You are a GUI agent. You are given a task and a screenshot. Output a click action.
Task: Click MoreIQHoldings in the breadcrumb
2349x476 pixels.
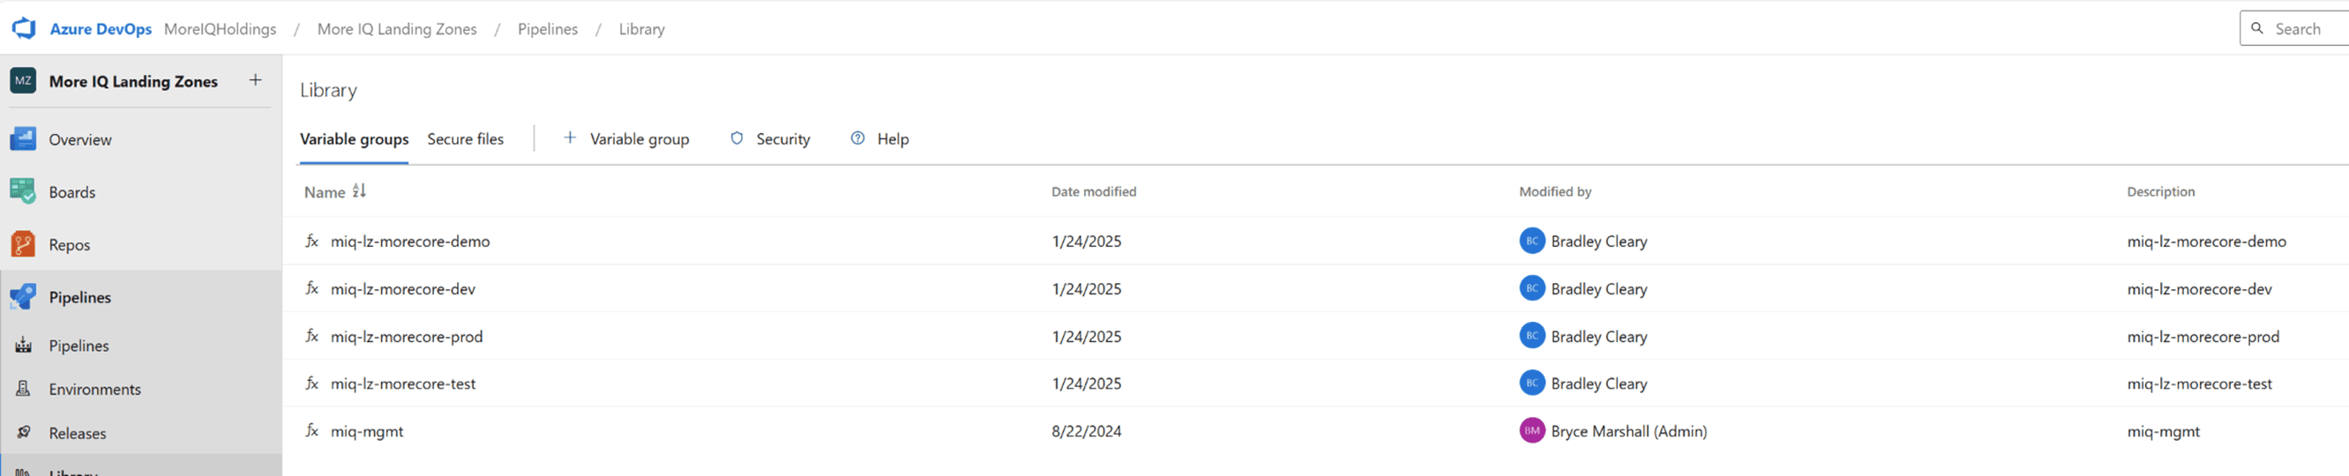coord(220,29)
